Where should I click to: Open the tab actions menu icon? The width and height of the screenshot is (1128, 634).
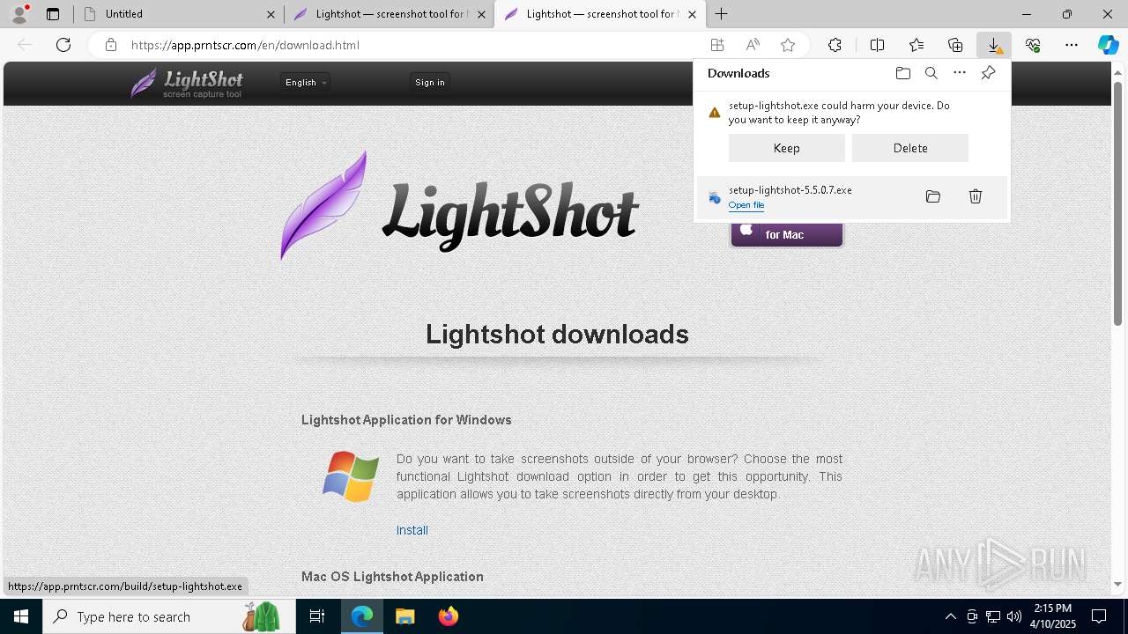pos(53,13)
